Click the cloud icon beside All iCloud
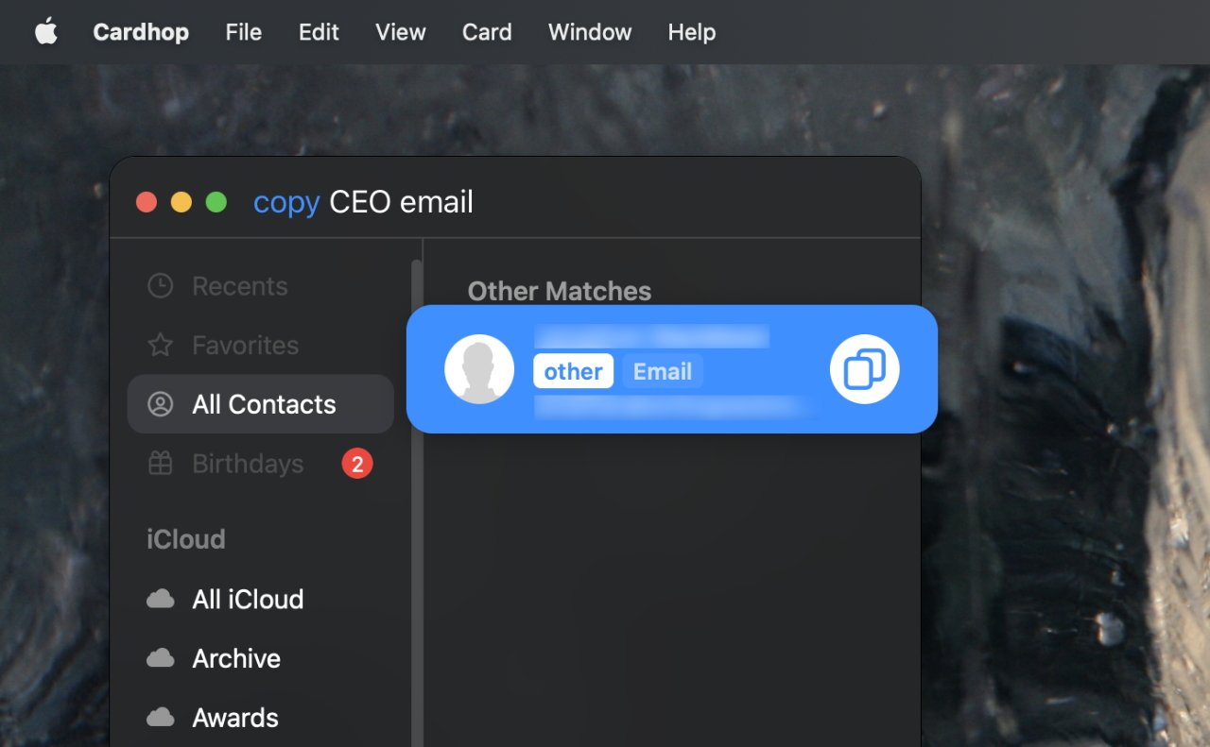 tap(161, 599)
